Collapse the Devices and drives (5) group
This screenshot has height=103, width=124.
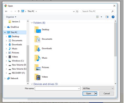(32, 84)
